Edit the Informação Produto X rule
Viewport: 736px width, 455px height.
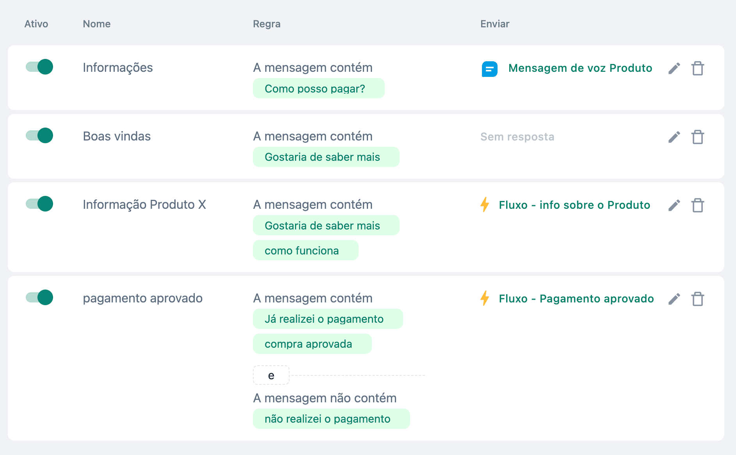tap(674, 205)
